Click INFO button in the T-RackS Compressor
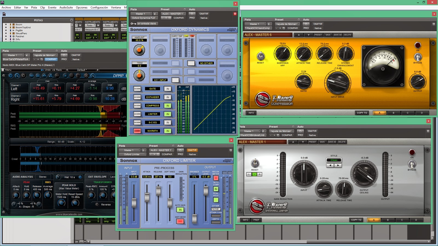 [x=251, y=113]
